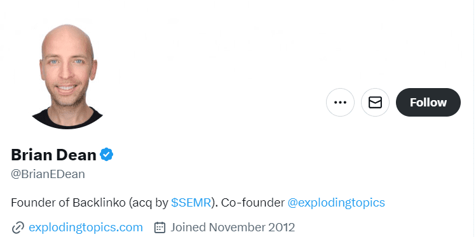
Task: Visit the @explodingtopics mention link
Action: (336, 203)
